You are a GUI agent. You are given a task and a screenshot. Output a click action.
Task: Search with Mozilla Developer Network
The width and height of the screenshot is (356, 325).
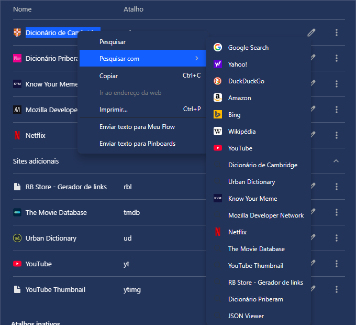pos(259,215)
